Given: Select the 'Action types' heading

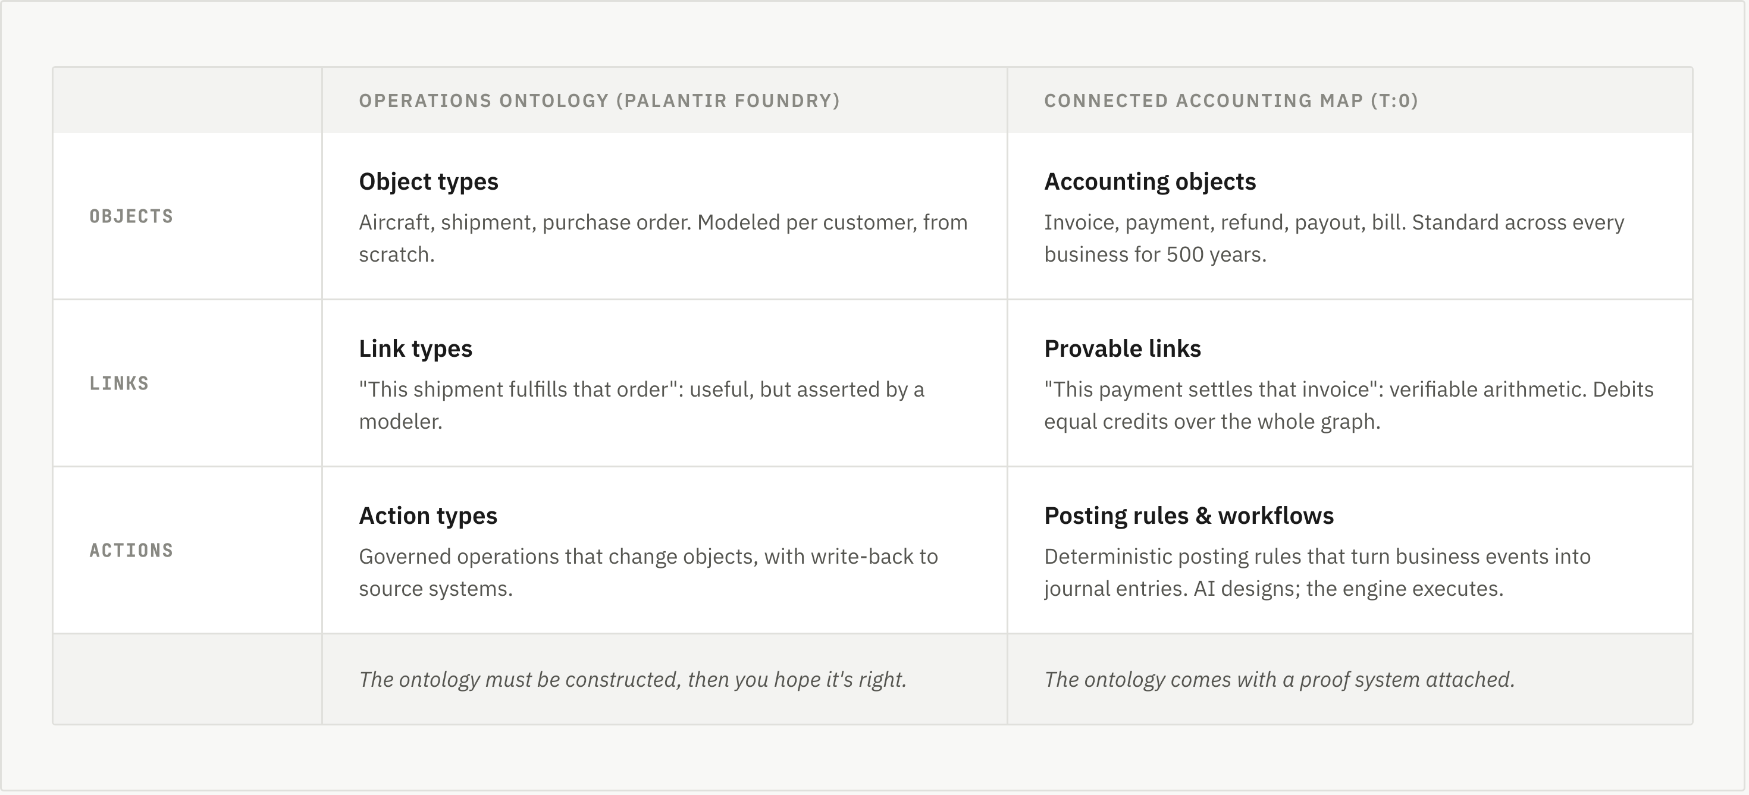Looking at the screenshot, I should 428,516.
